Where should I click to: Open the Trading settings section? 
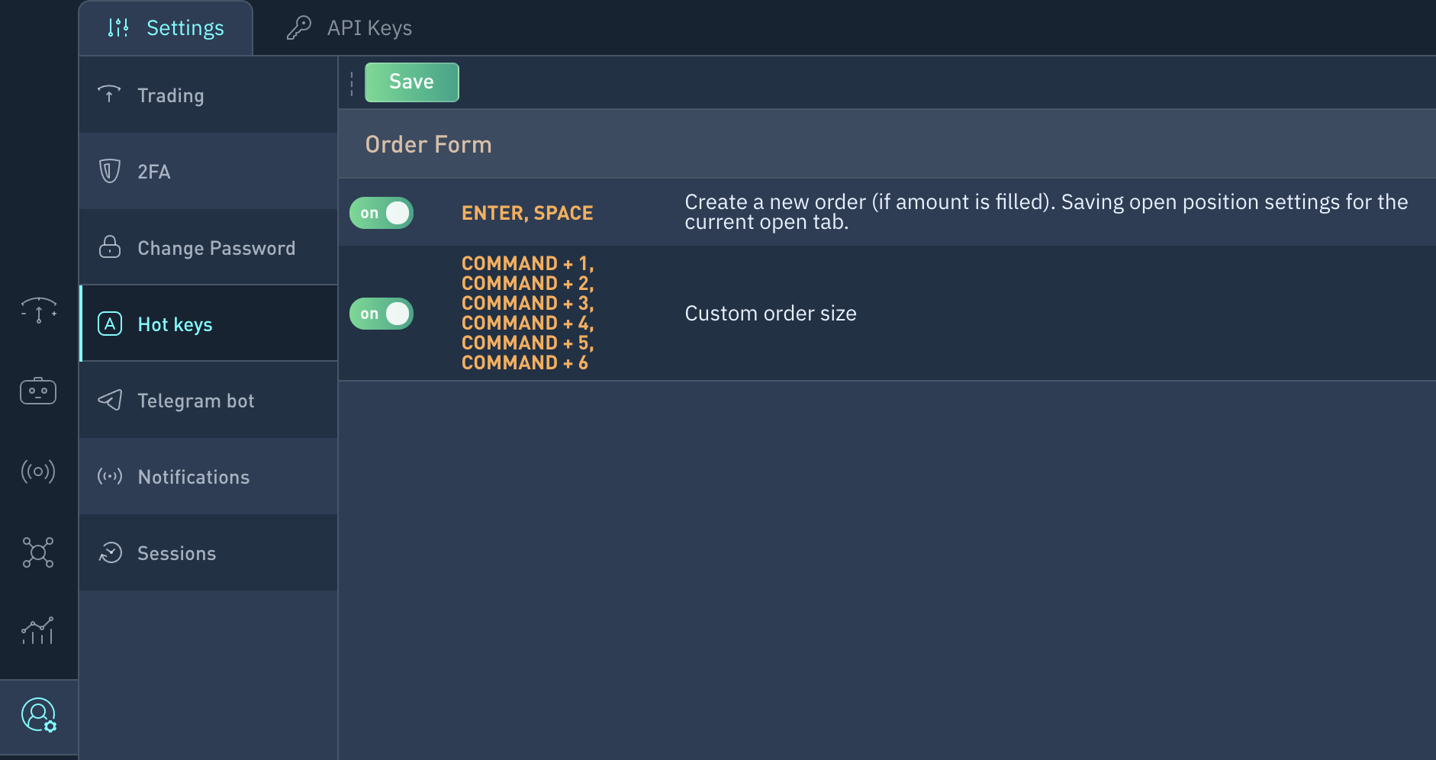point(208,95)
